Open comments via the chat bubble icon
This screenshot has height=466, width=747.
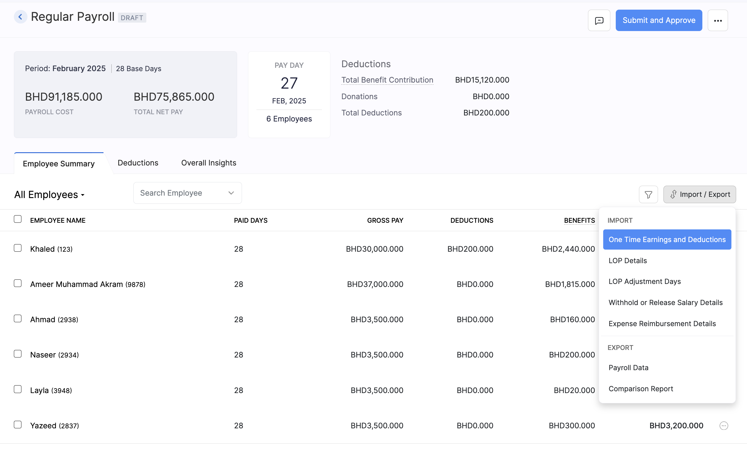599,20
